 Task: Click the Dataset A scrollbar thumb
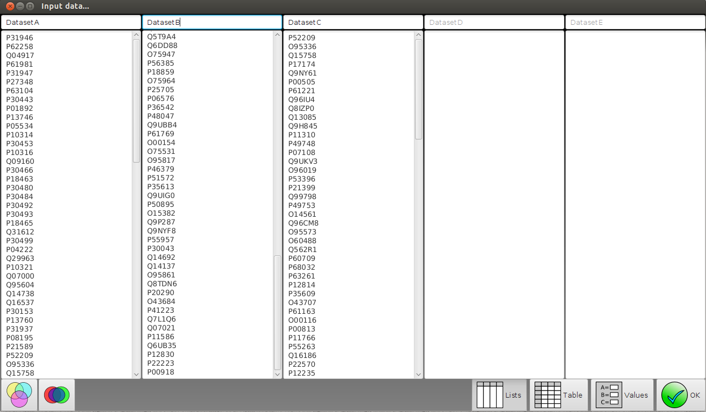click(x=137, y=100)
